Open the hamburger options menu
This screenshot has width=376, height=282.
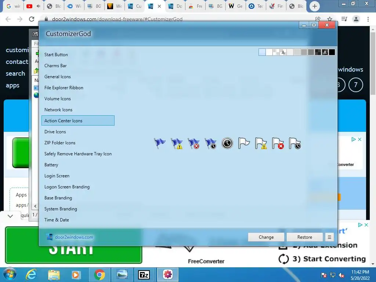point(329,237)
